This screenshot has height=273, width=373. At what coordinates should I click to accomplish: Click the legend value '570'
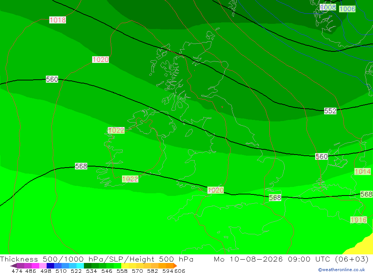[x=137, y=271]
